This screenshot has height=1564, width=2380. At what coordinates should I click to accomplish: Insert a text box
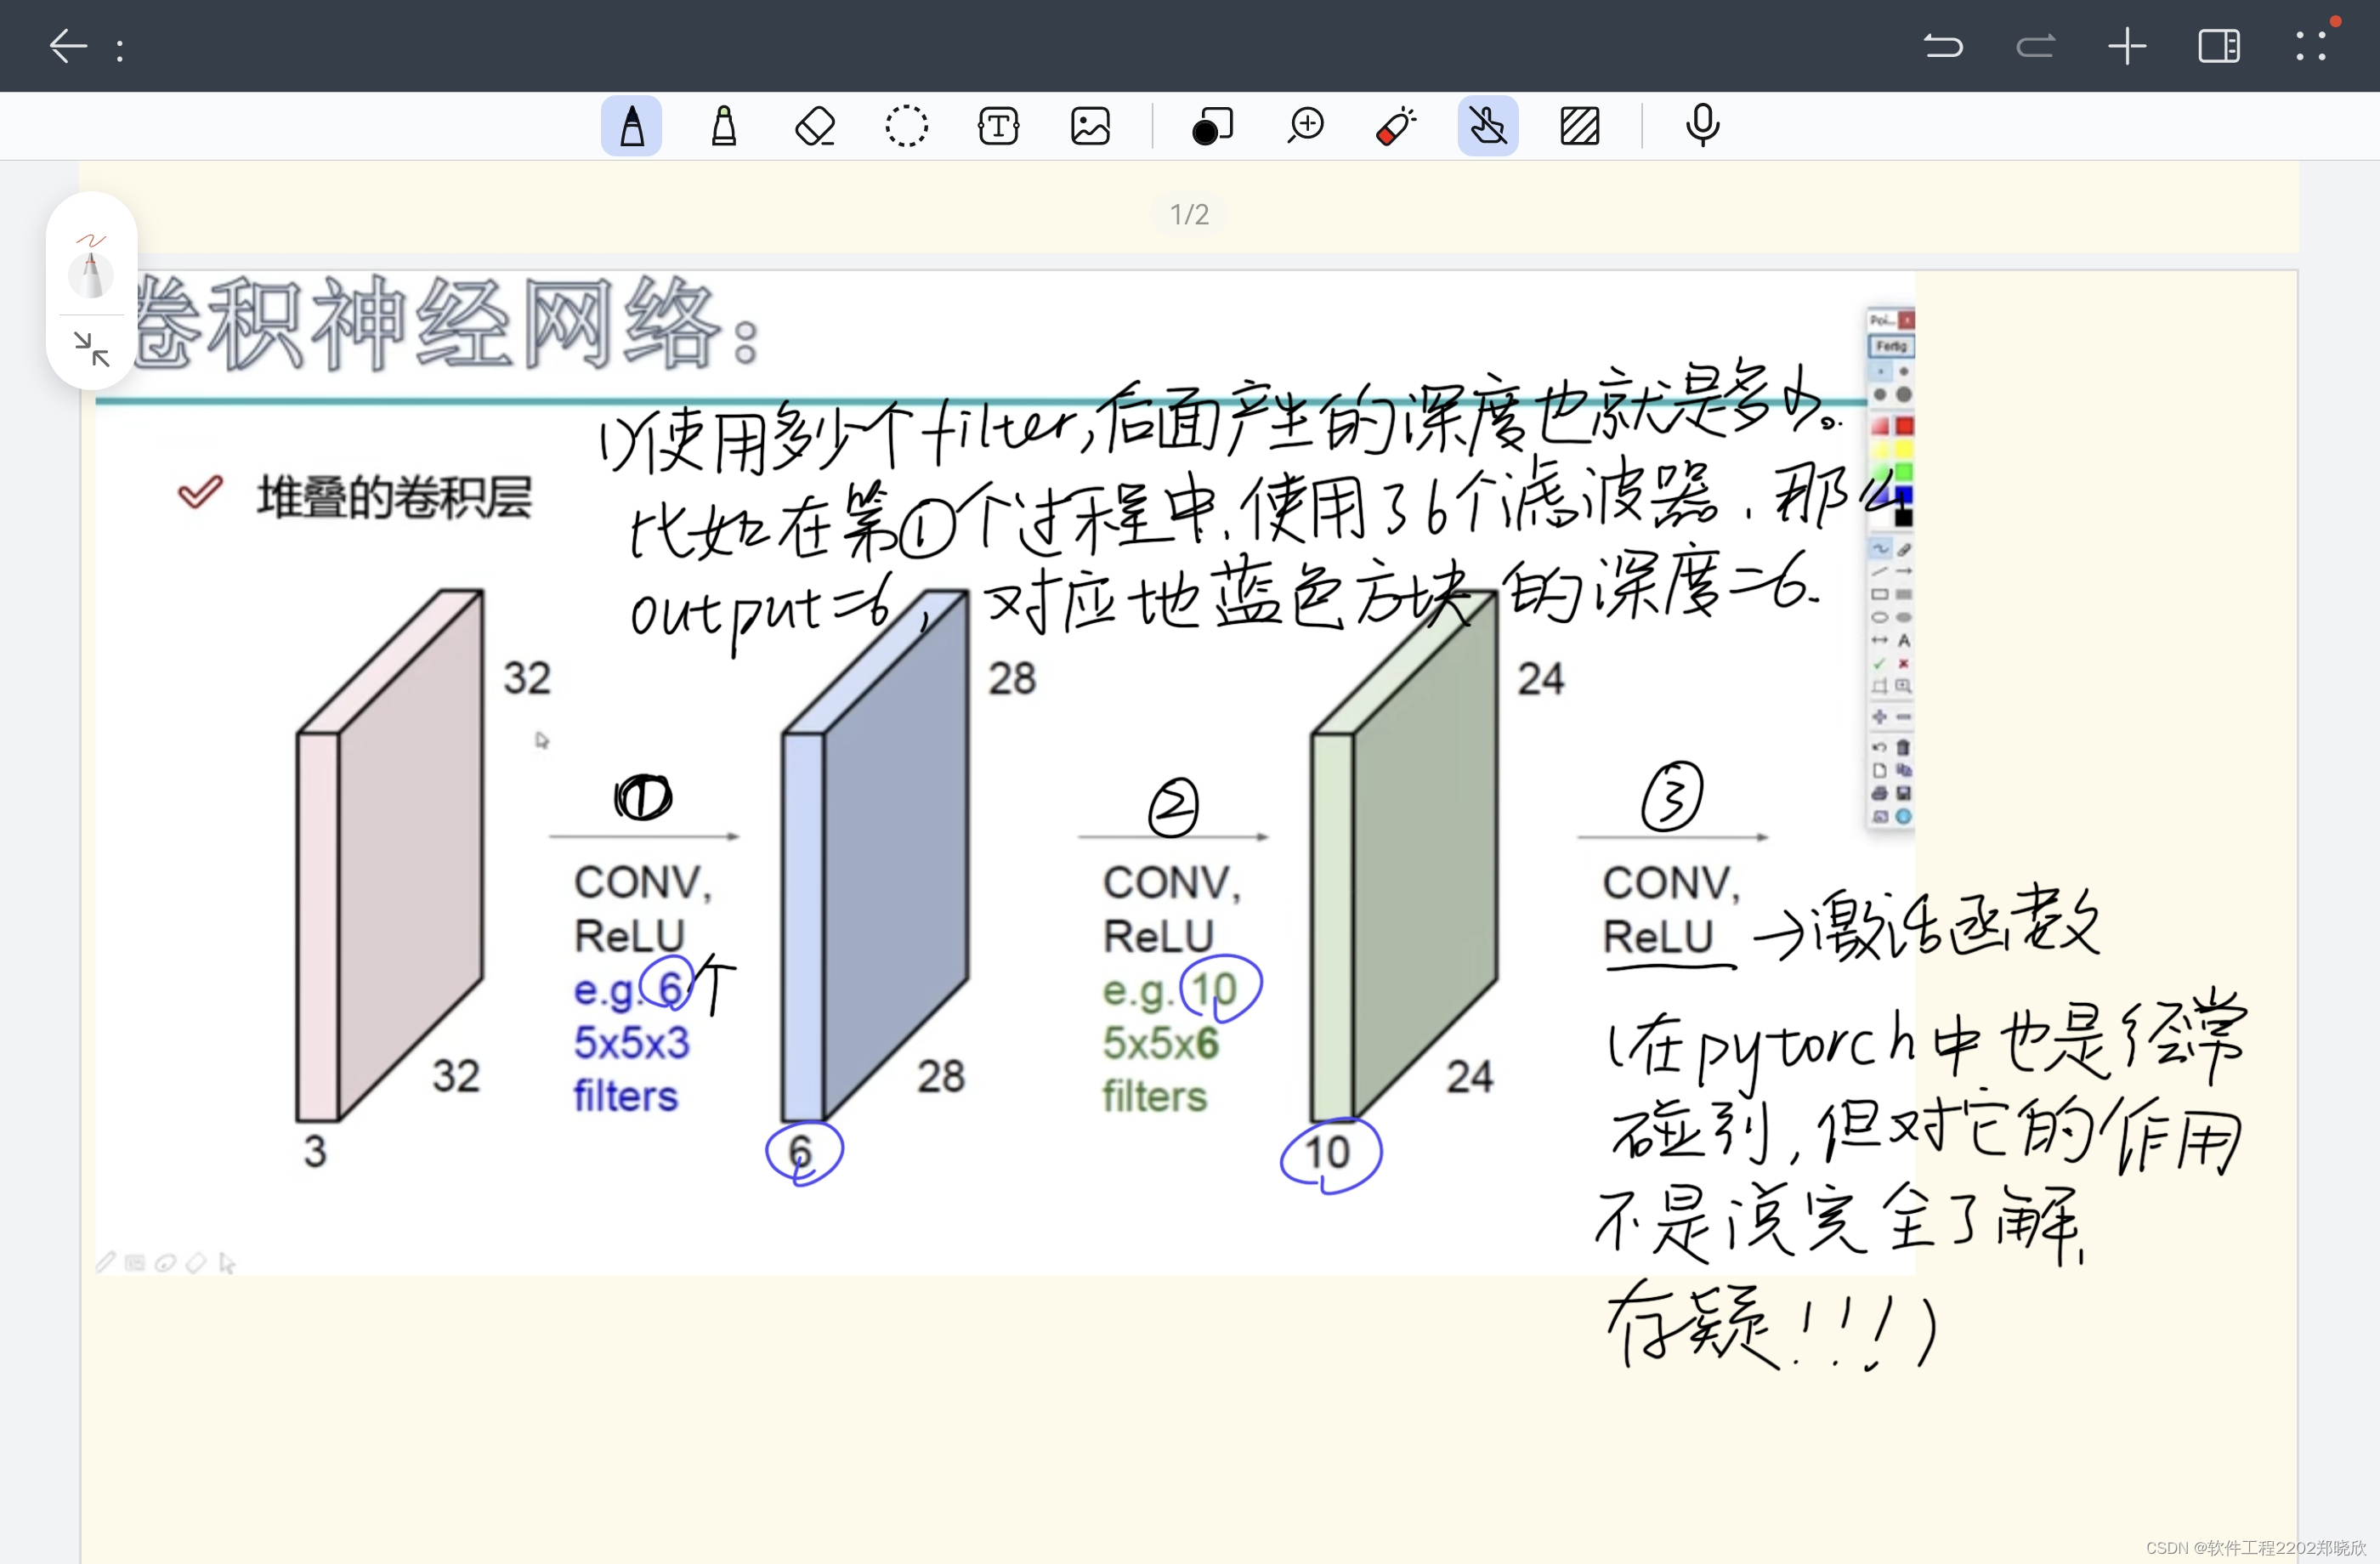coord(998,127)
